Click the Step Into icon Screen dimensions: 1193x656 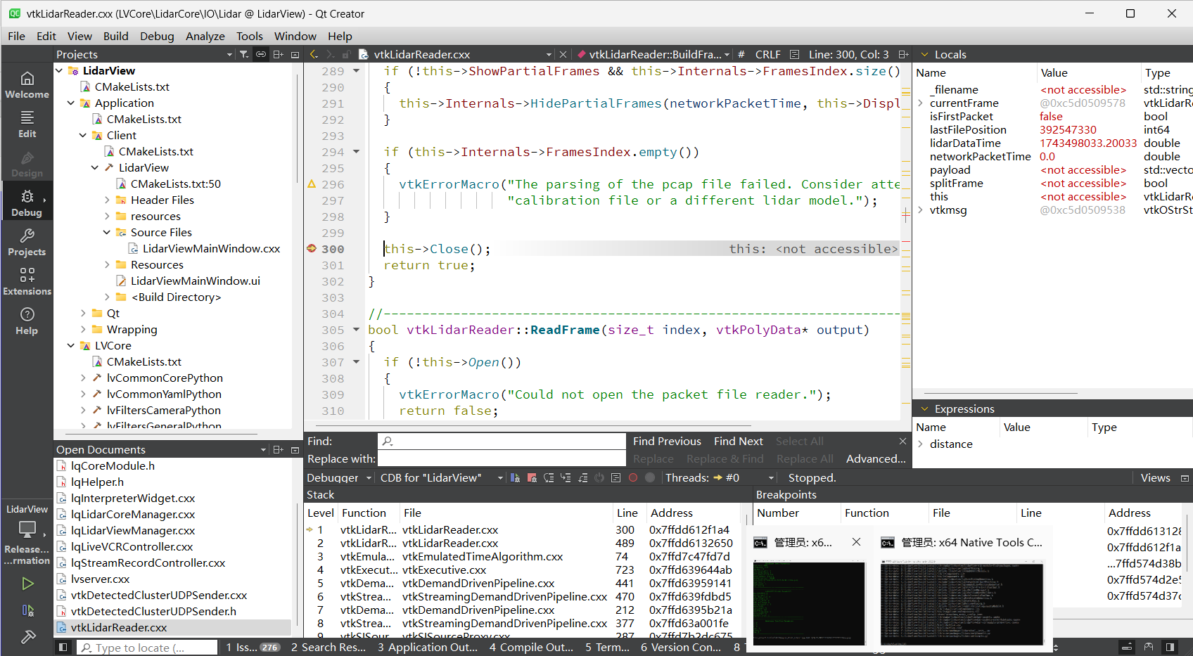point(566,477)
